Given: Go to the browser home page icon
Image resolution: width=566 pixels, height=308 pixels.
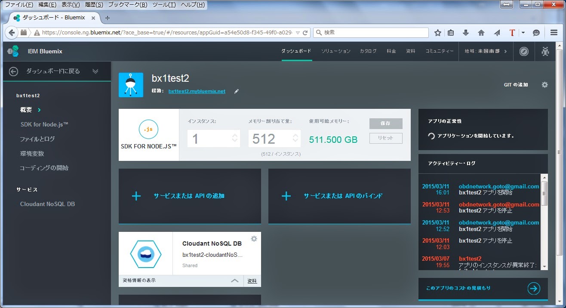Looking at the screenshot, I should 481,33.
